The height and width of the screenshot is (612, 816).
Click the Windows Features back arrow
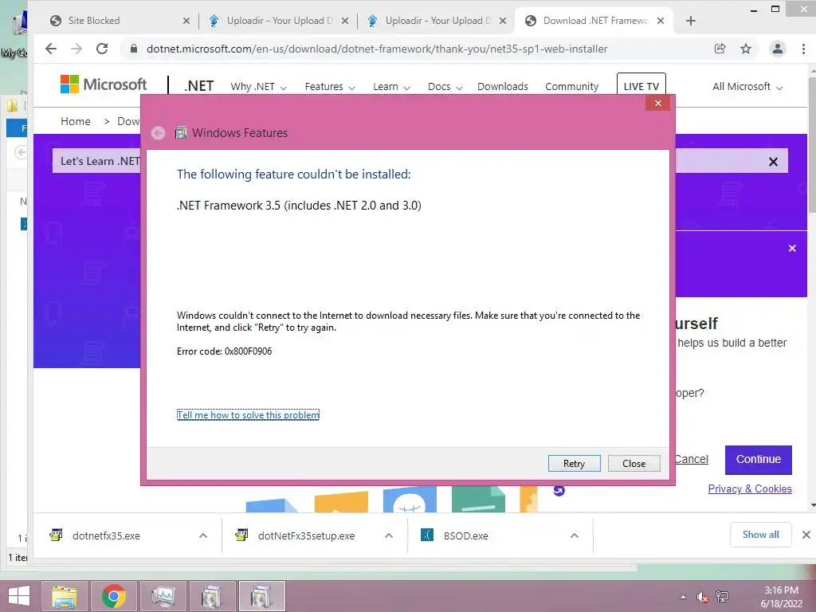pyautogui.click(x=159, y=133)
